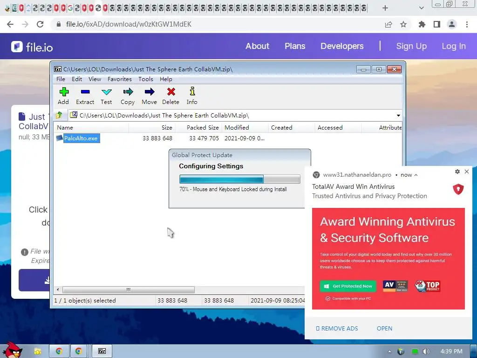The width and height of the screenshot is (477, 358).
Task: Open Chrome extensions puzzle icon
Action: [422, 24]
